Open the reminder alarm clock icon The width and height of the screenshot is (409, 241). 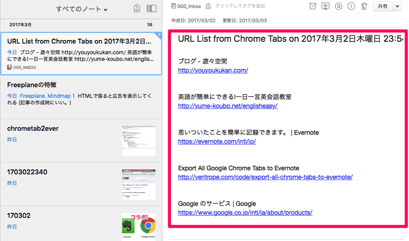click(x=312, y=6)
